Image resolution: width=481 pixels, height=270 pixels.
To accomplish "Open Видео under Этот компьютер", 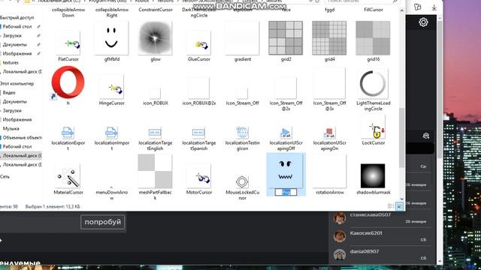I will coord(9,92).
